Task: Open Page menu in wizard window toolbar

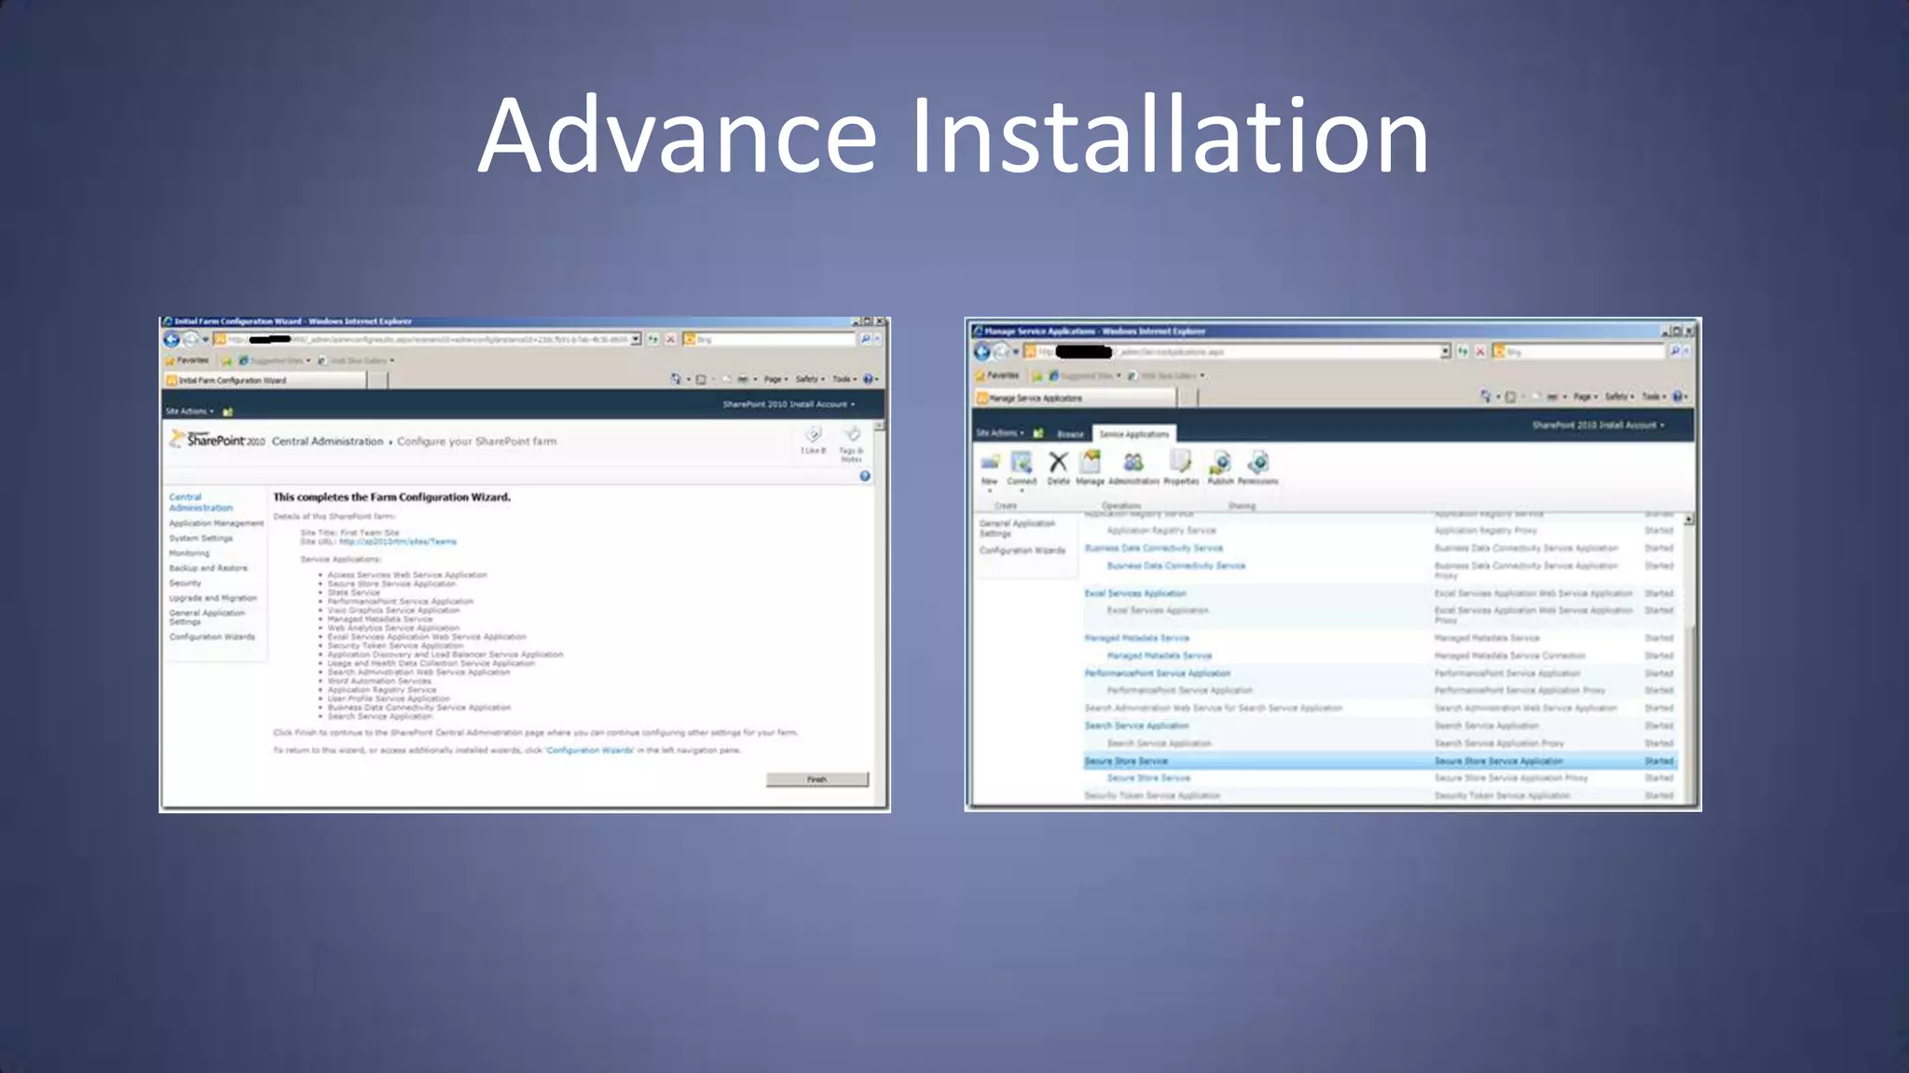Action: 776,379
